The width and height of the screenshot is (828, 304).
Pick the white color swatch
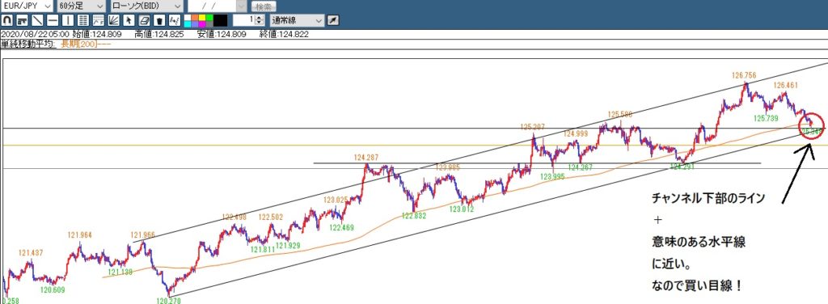pyautogui.click(x=188, y=18)
